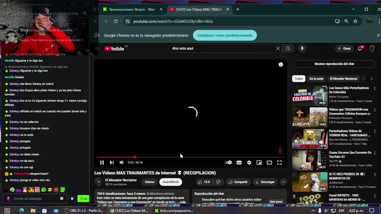This screenshot has width=381, height=214.
Task: Show hidden system tray icons
Action: [313, 211]
